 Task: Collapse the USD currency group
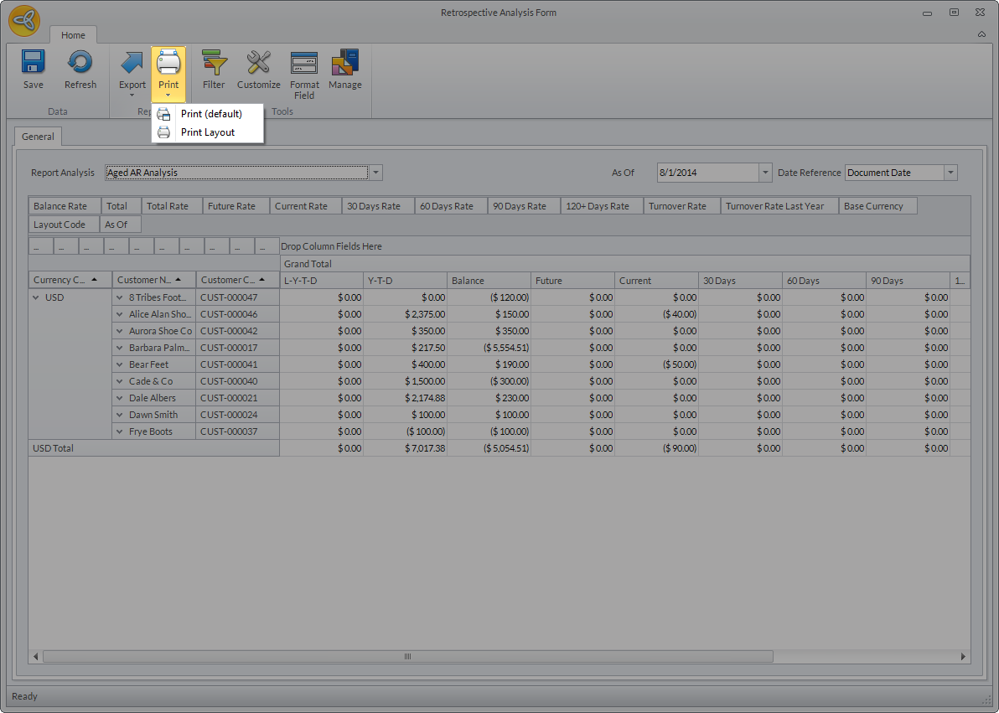pos(36,297)
